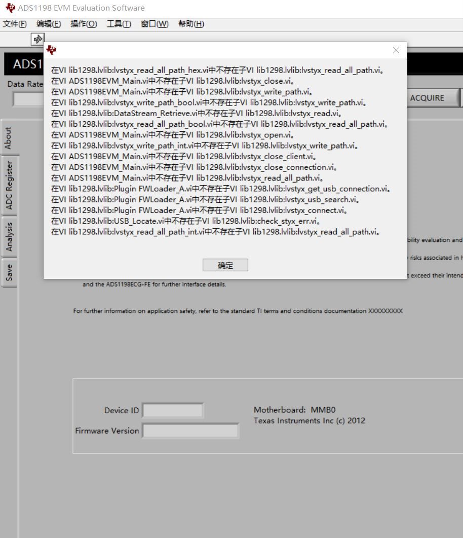Click Texas Instruments Inc (c) 2012 text
Image resolution: width=463 pixels, height=538 pixels.
click(x=310, y=421)
